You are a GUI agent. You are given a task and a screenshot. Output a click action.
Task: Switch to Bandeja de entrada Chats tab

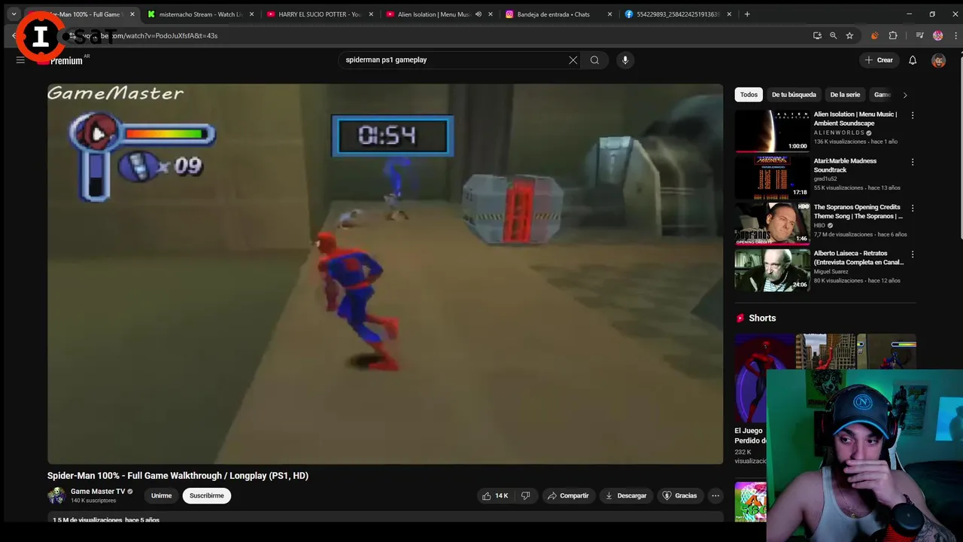coord(554,14)
